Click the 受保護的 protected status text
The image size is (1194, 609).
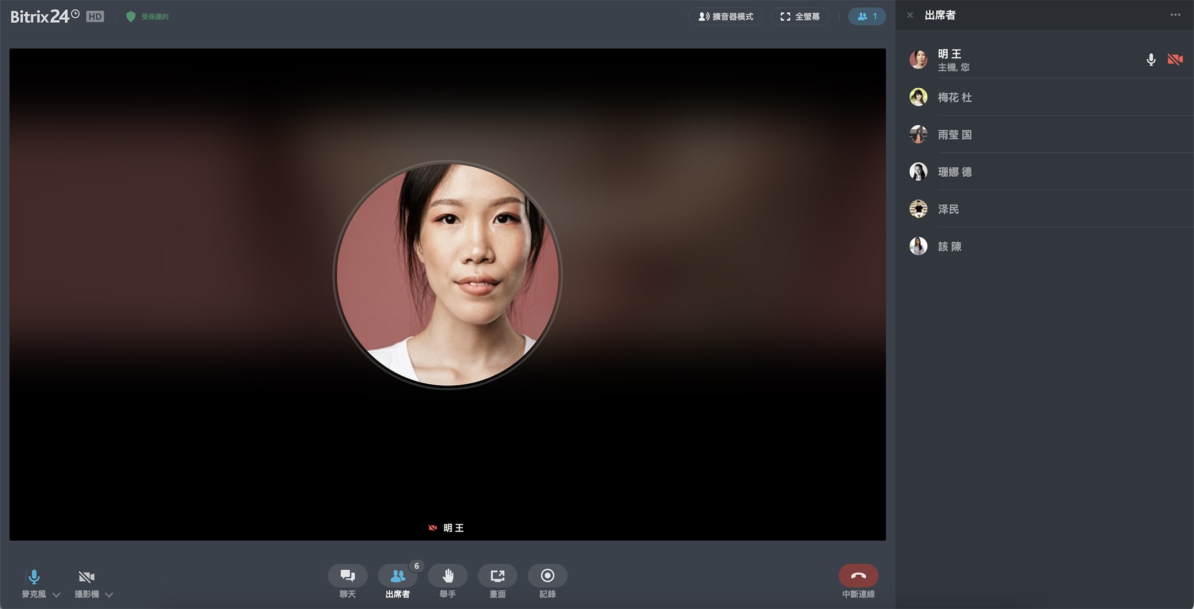pos(155,17)
